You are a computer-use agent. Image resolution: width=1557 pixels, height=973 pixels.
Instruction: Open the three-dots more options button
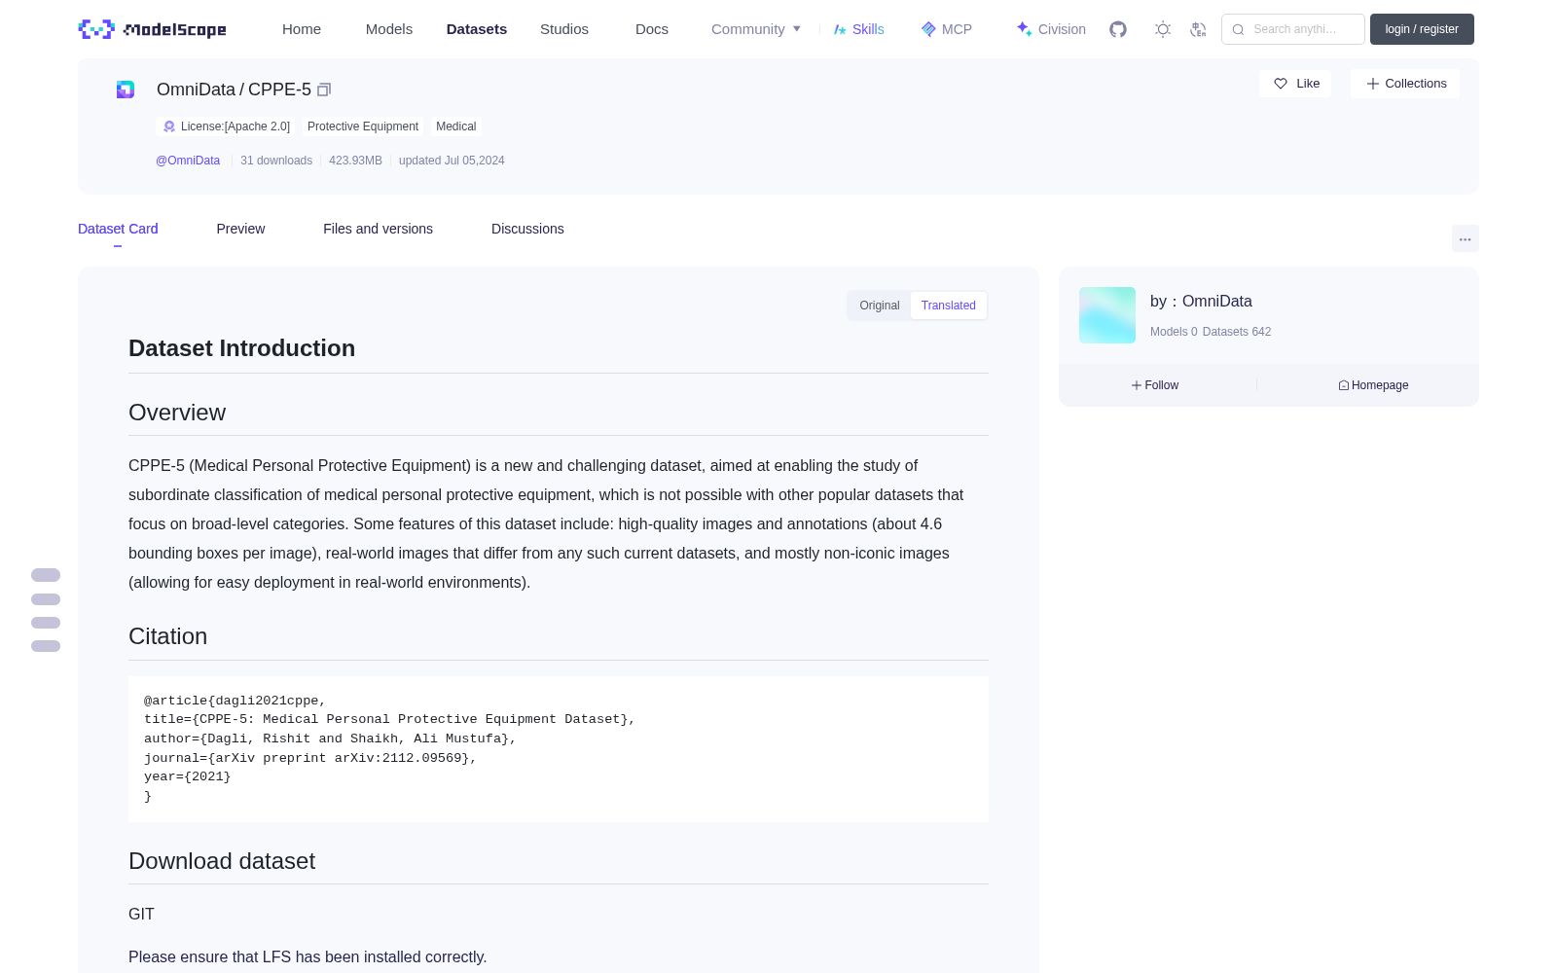pyautogui.click(x=1465, y=238)
